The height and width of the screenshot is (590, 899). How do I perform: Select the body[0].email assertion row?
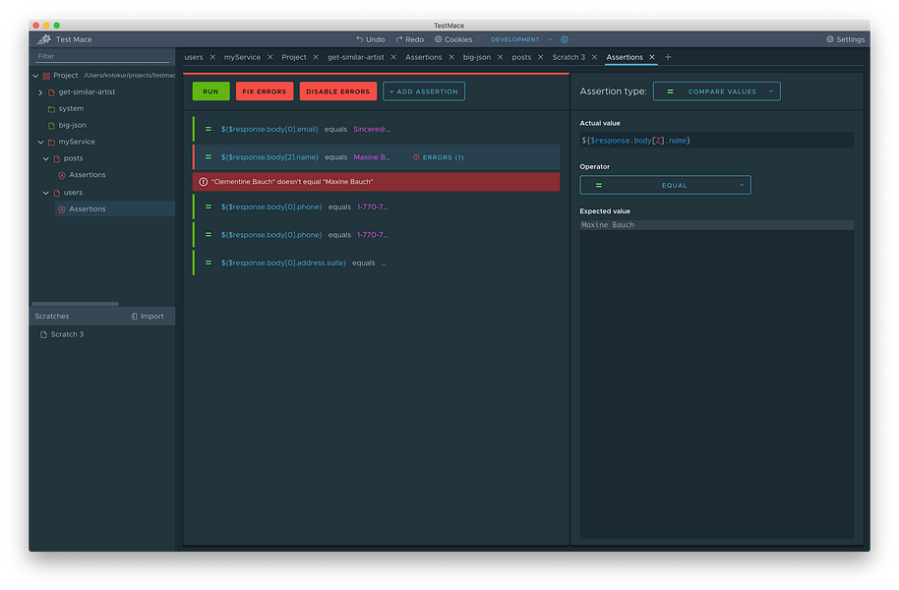[x=376, y=130]
